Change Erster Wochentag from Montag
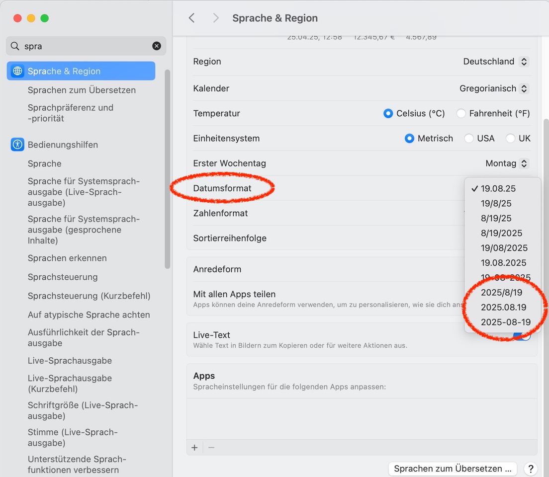 click(x=507, y=163)
